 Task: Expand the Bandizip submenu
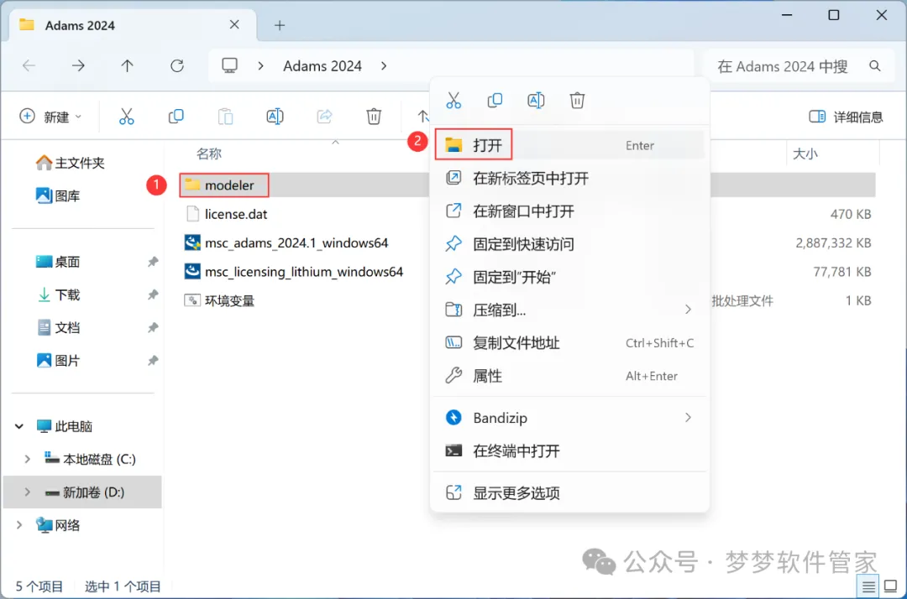click(569, 418)
